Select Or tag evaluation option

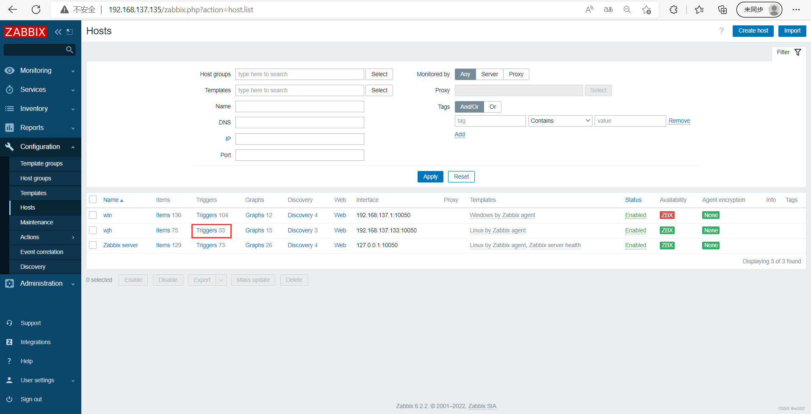(x=493, y=107)
